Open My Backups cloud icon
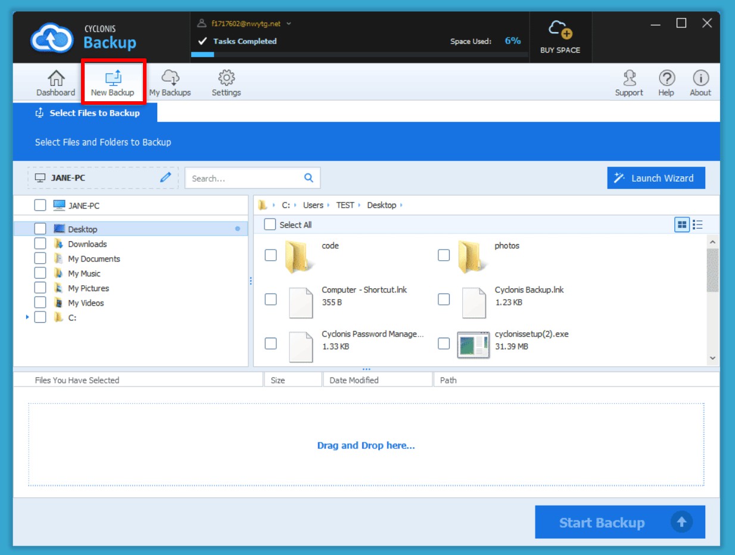Viewport: 735px width, 555px height. click(x=170, y=79)
